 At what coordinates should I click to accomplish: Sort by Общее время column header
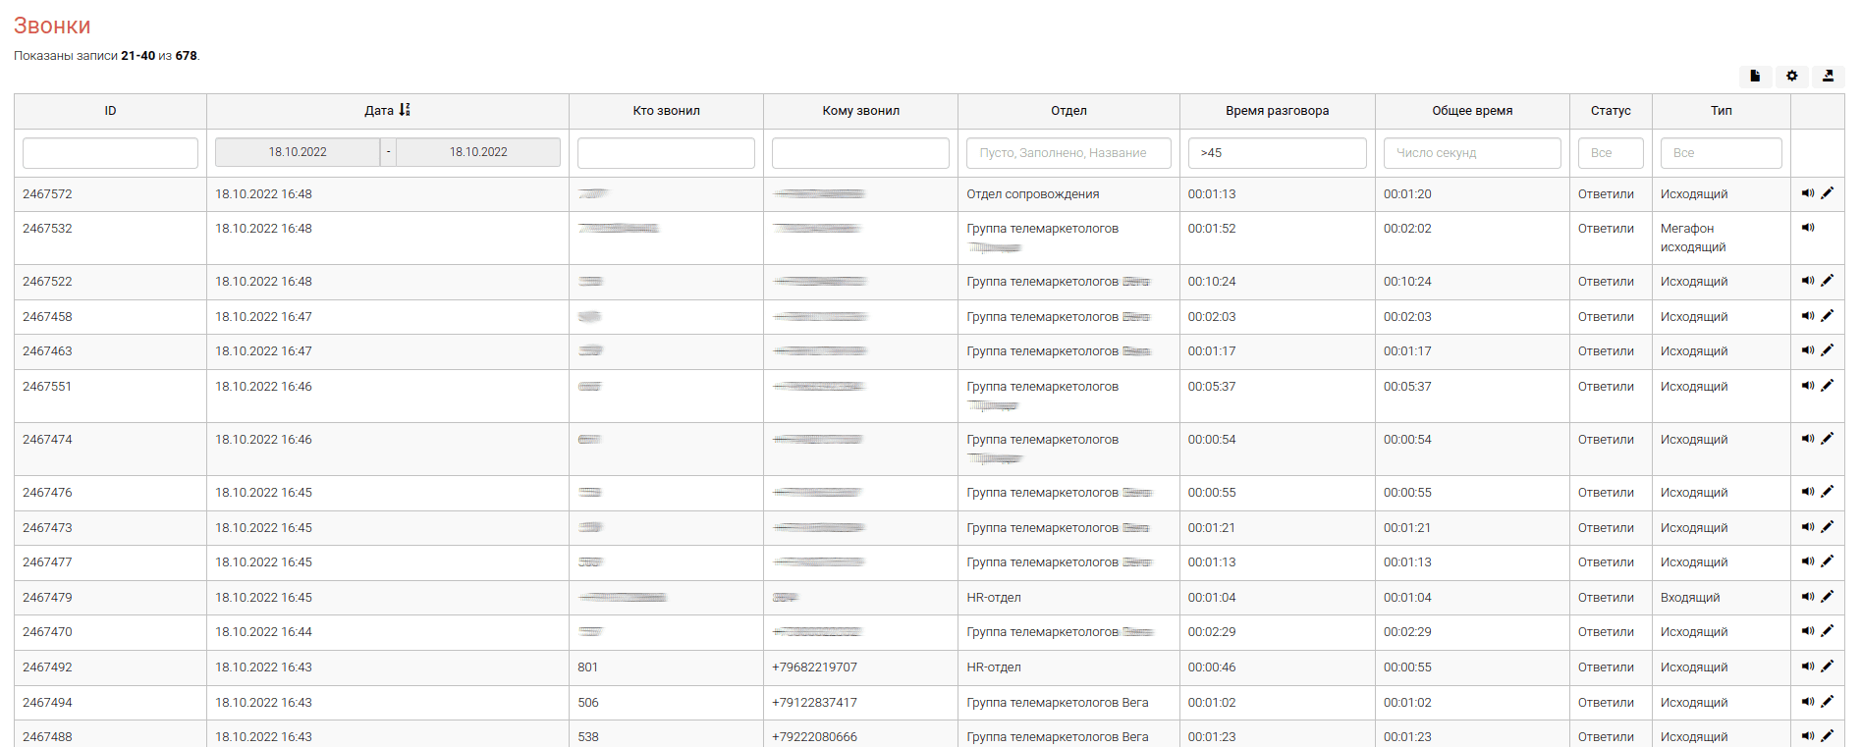pyautogui.click(x=1471, y=111)
